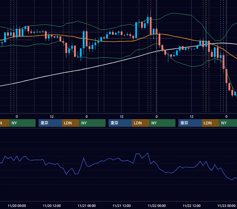Click the '12' hour tick above 11/20 東京 block
This screenshot has width=237, height=209.
pyautogui.click(x=52, y=117)
